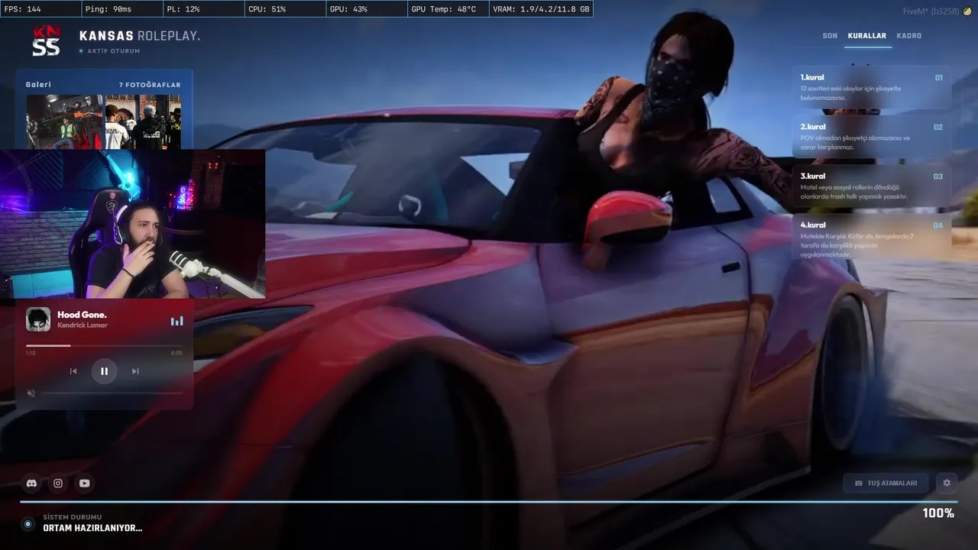This screenshot has width=978, height=550.
Task: Click the KANSAS ROLEPLAY title
Action: point(140,36)
